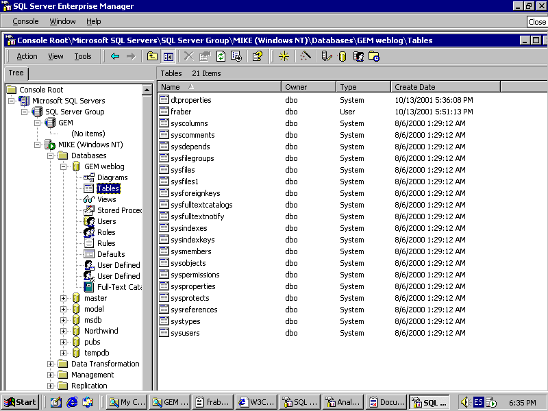Open the Tools menu
This screenshot has width=548, height=411.
(x=83, y=56)
